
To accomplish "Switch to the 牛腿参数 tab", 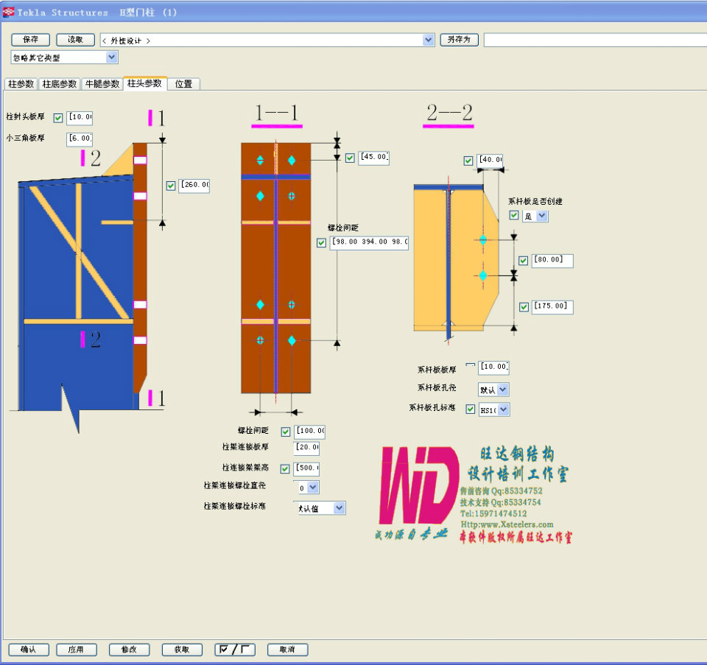I will pos(102,84).
